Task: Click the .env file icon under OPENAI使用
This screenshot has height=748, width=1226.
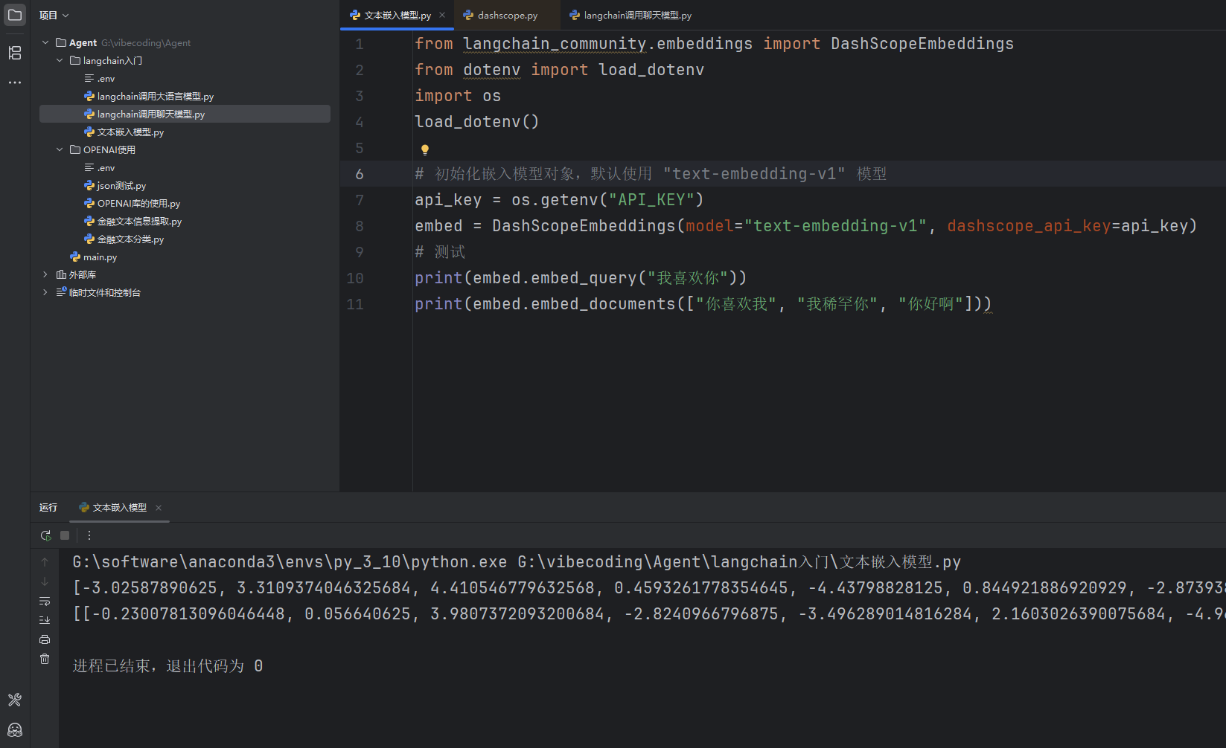Action: pos(89,168)
